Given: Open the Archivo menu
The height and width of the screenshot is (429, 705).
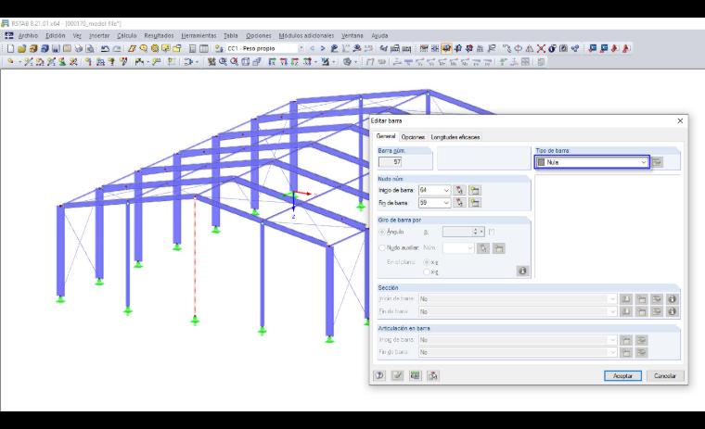Looking at the screenshot, I should click(28, 35).
